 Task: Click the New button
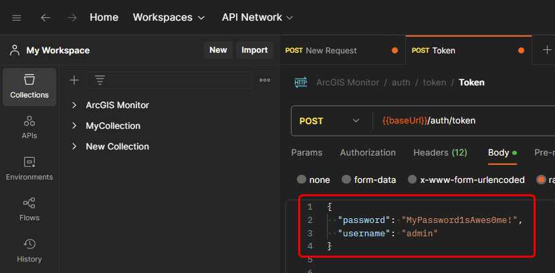pyautogui.click(x=218, y=50)
